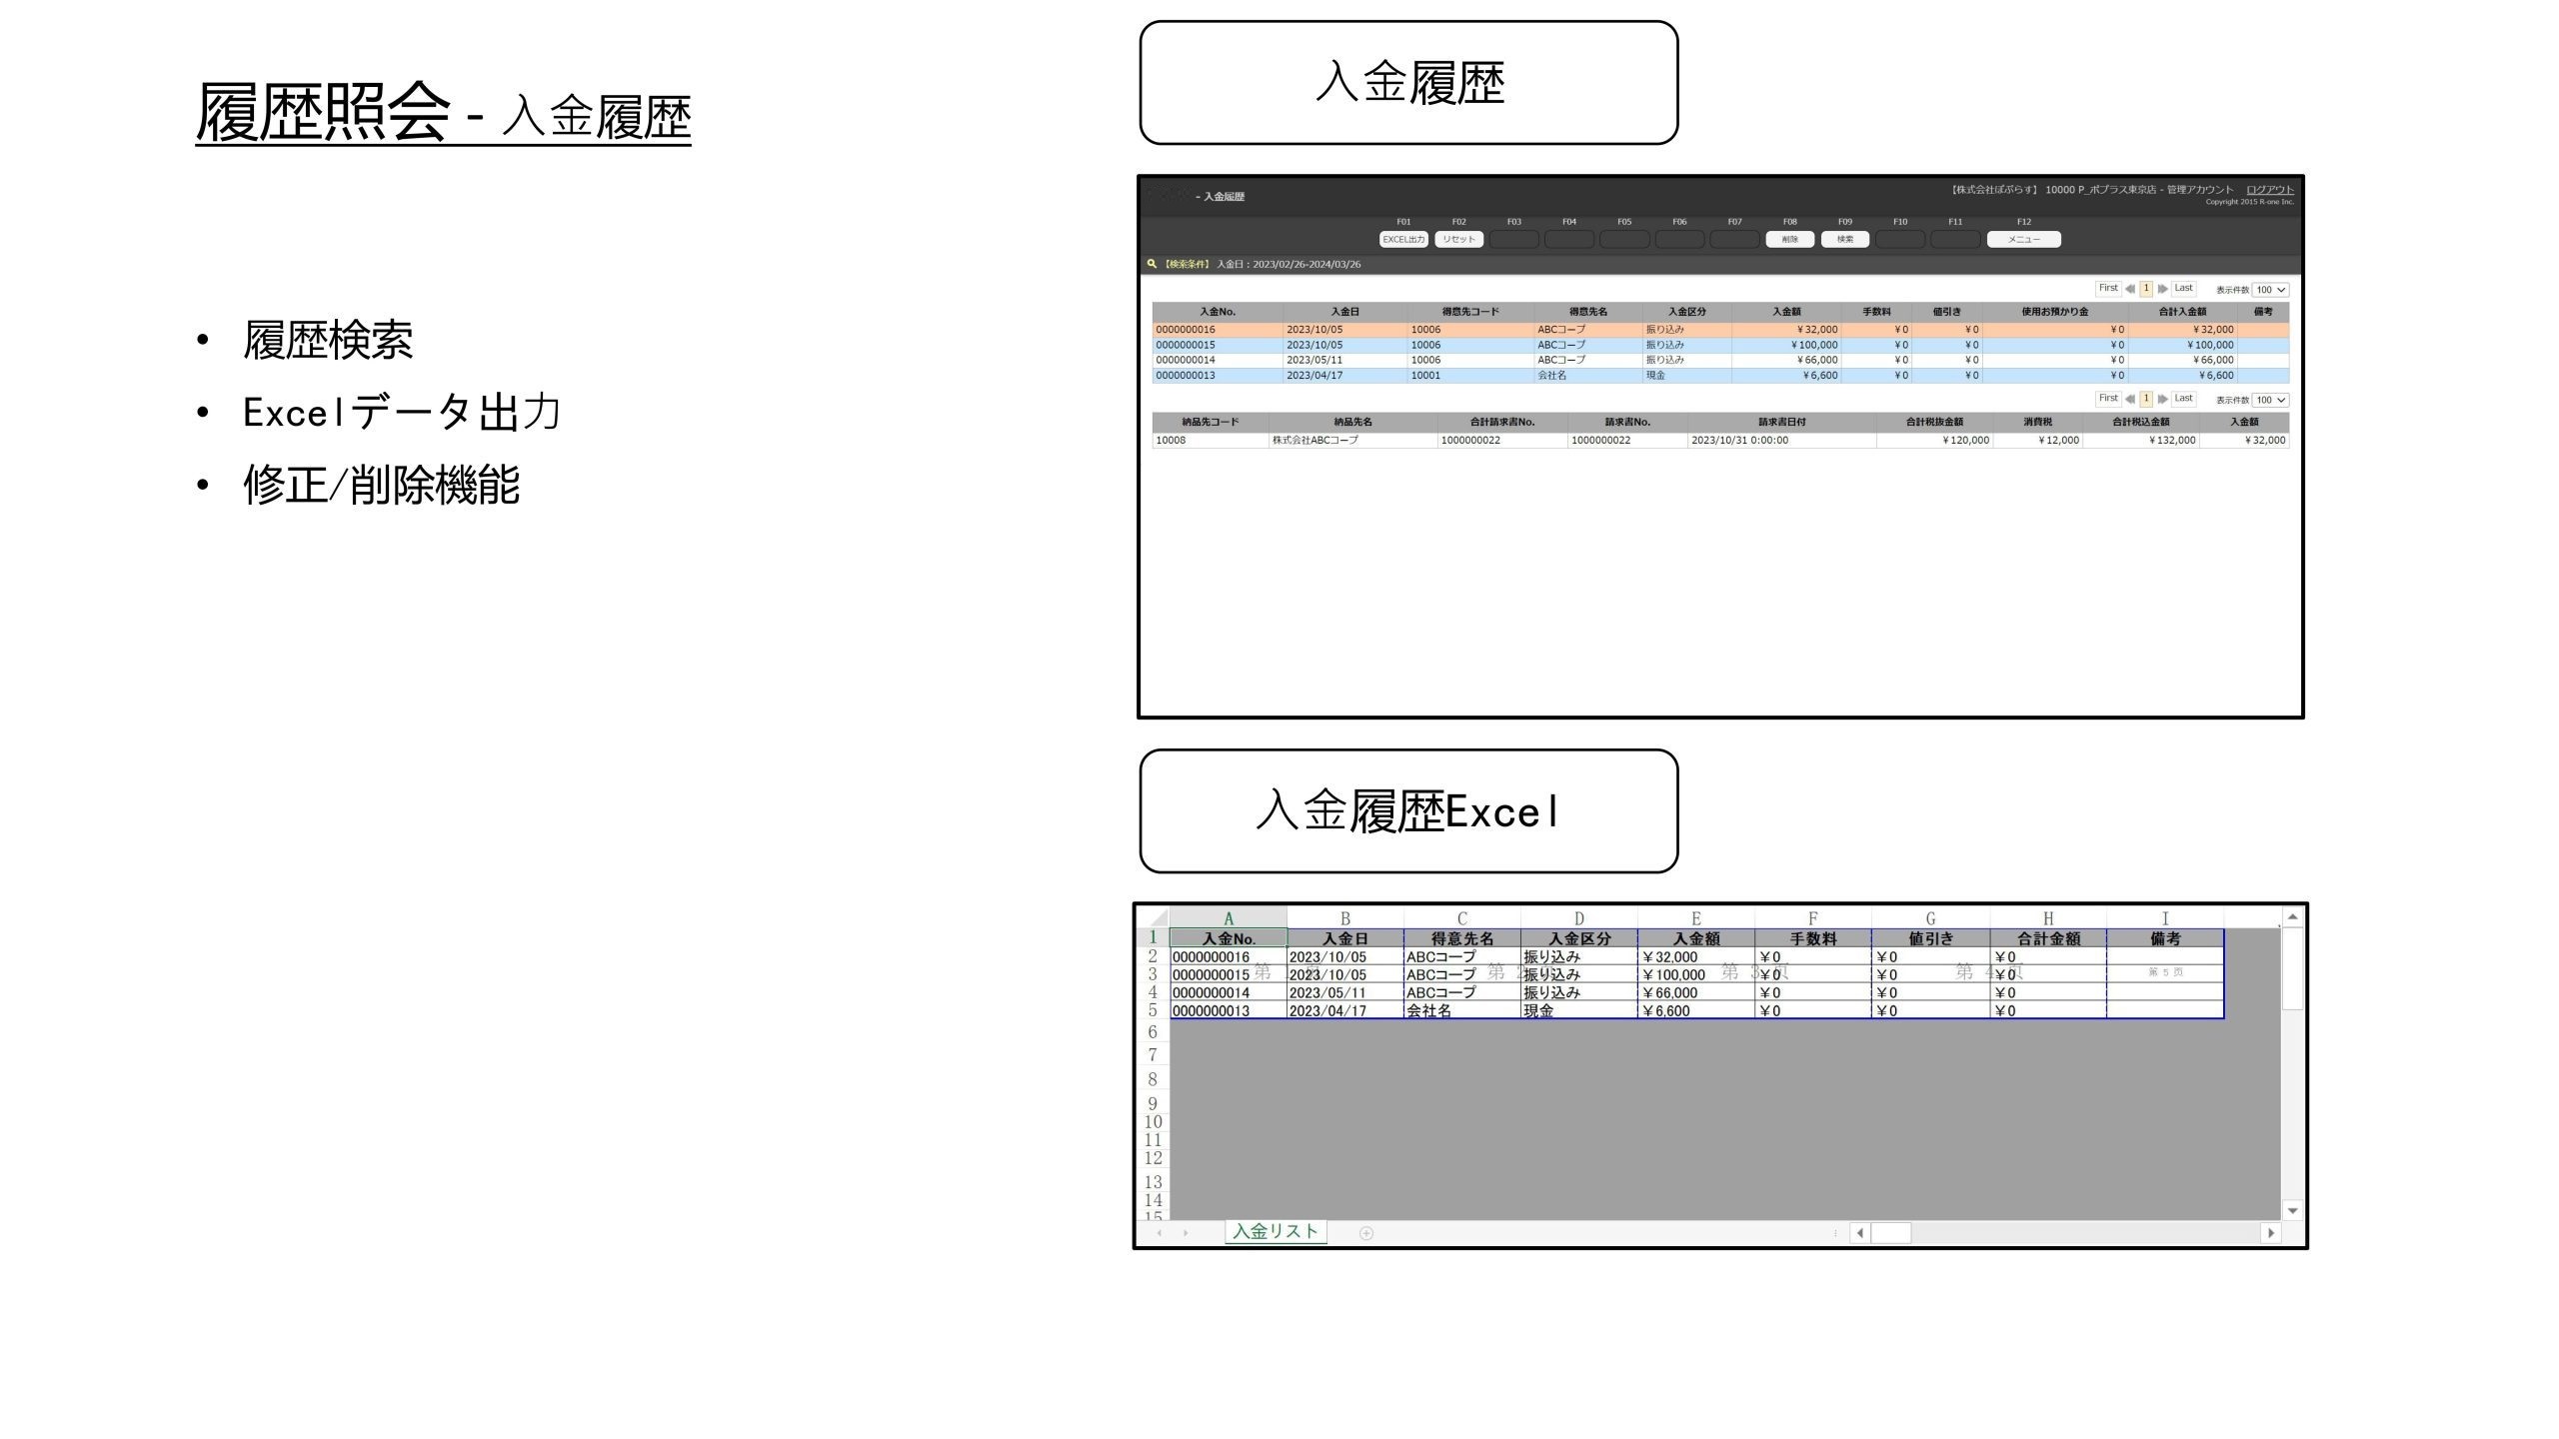Viewport: 2559px width, 1439px height.
Task: Go to next page in upper pager
Action: click(x=2163, y=289)
